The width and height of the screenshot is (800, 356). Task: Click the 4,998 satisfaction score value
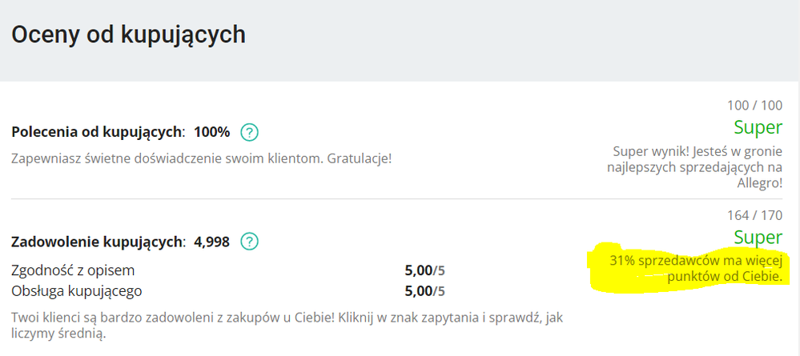[211, 241]
